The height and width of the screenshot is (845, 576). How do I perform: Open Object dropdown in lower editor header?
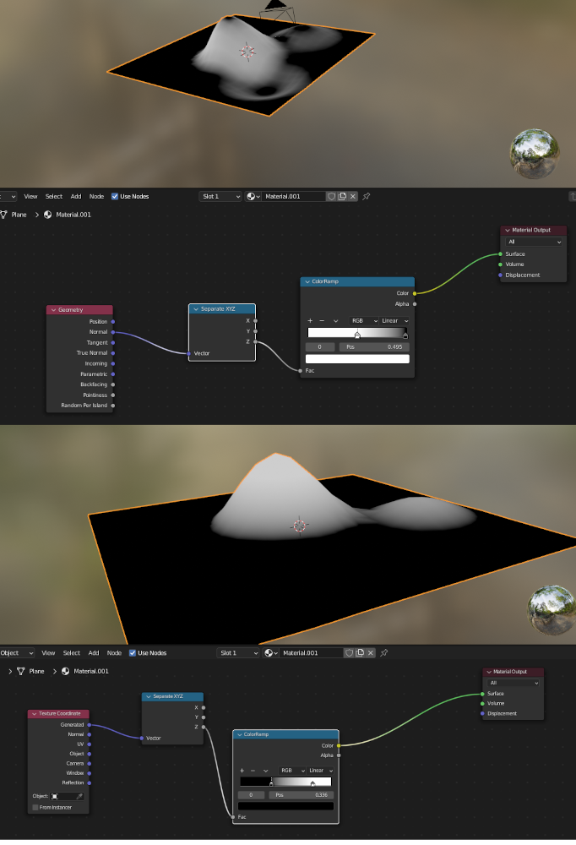coord(17,652)
